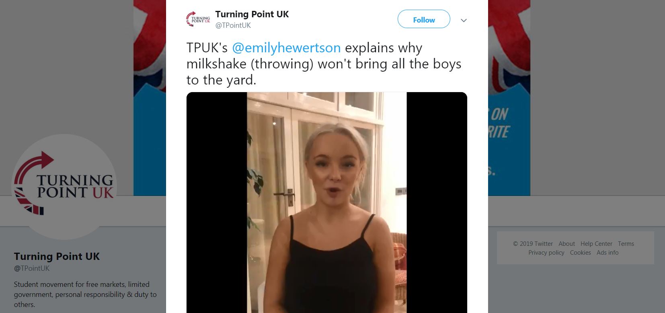665x313 pixels.
Task: Open the Help Center footer link
Action: 596,244
